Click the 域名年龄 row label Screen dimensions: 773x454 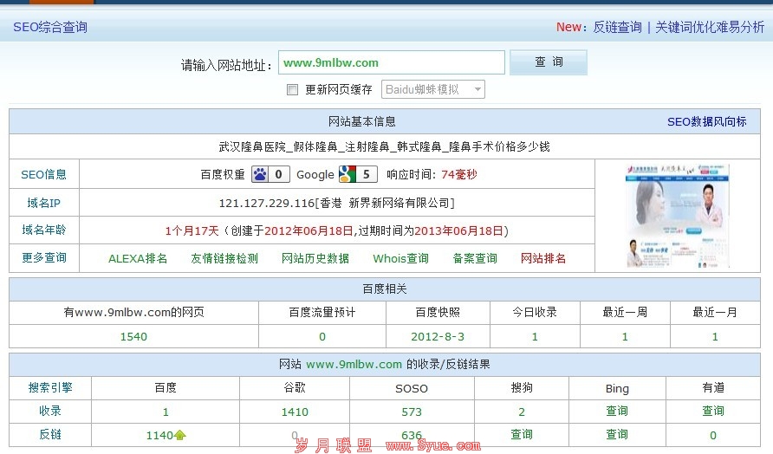(43, 230)
